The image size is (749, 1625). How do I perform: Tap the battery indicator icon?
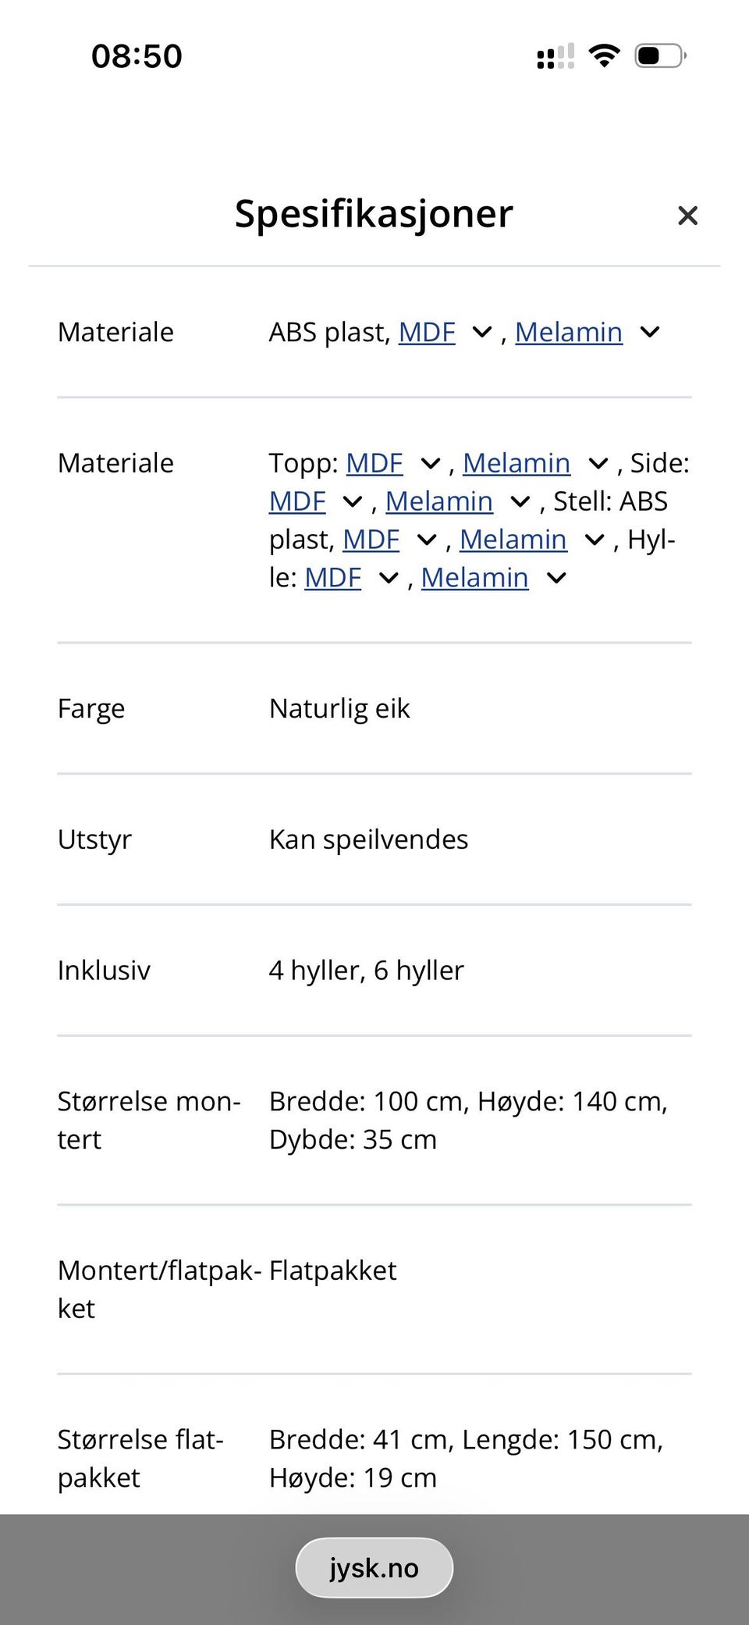pyautogui.click(x=659, y=54)
